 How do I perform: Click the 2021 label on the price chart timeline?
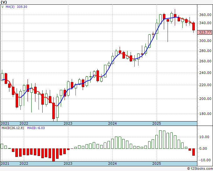point(5,123)
